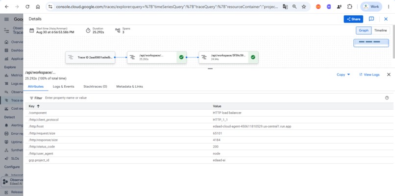Open Overview in the sidebar
This screenshot has width=395, height=196.
[14, 42]
